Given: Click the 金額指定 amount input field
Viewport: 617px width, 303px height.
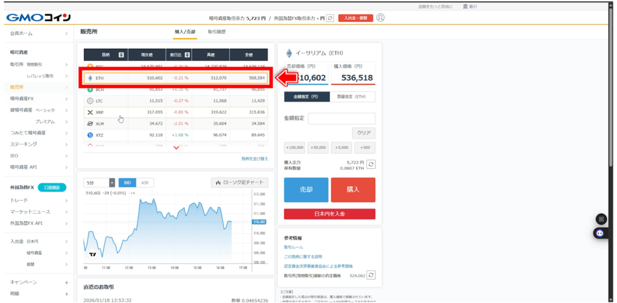Looking at the screenshot, I should [x=341, y=119].
